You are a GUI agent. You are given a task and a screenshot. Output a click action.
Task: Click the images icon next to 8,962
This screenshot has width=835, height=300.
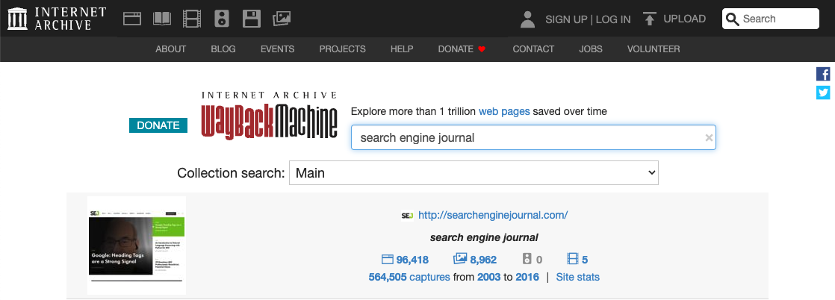(459, 259)
